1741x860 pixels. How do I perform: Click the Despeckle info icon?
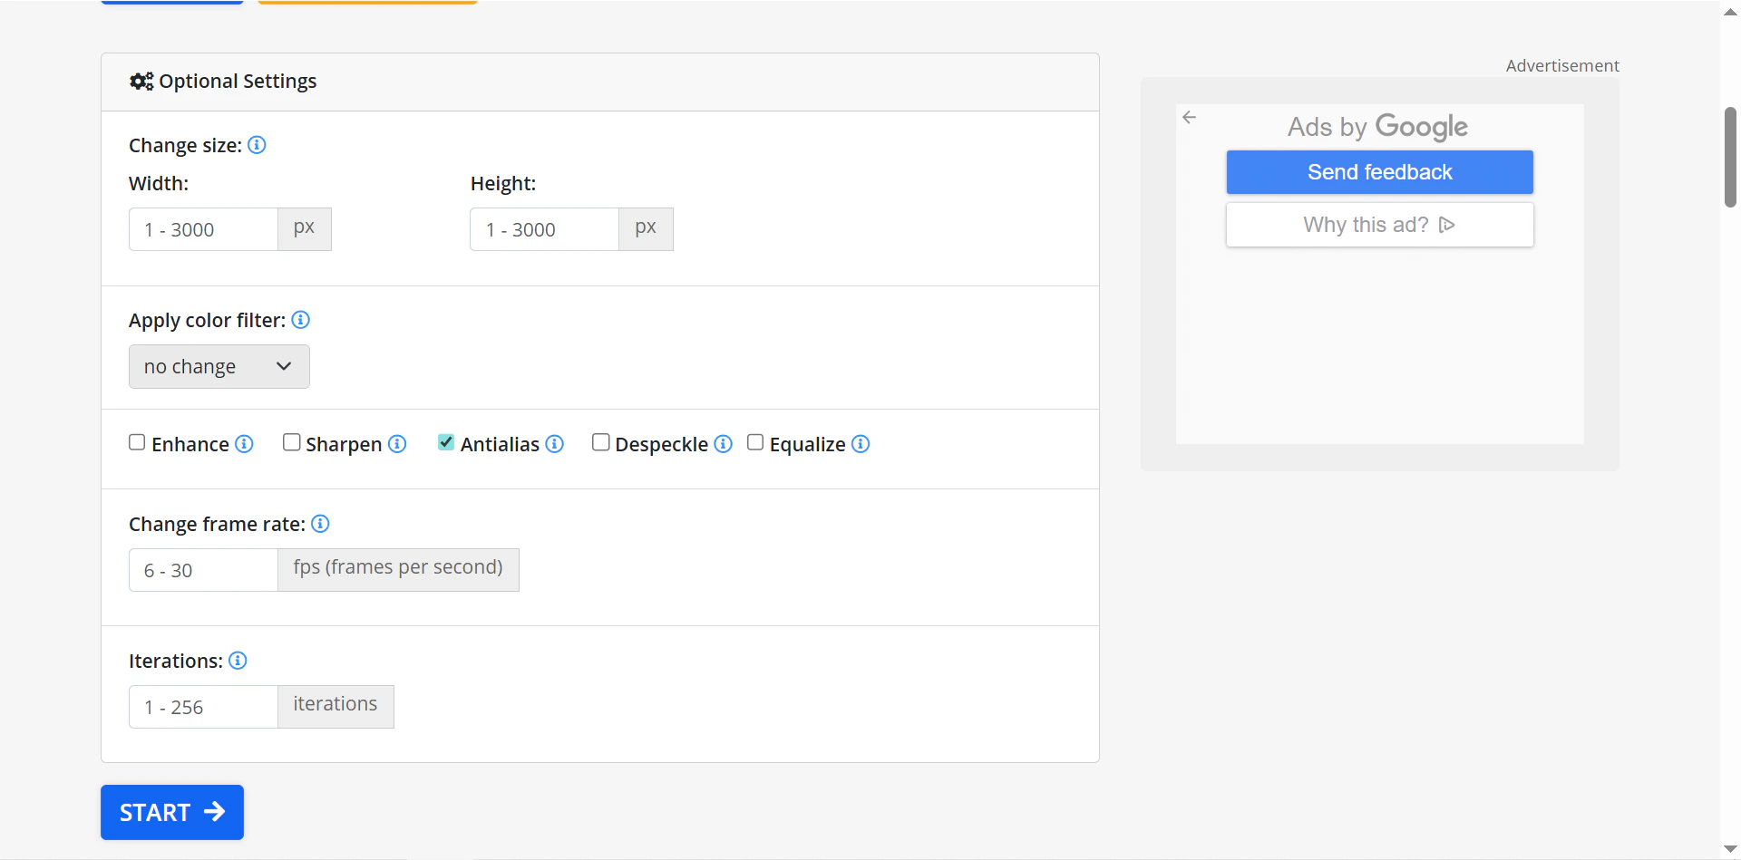(723, 444)
